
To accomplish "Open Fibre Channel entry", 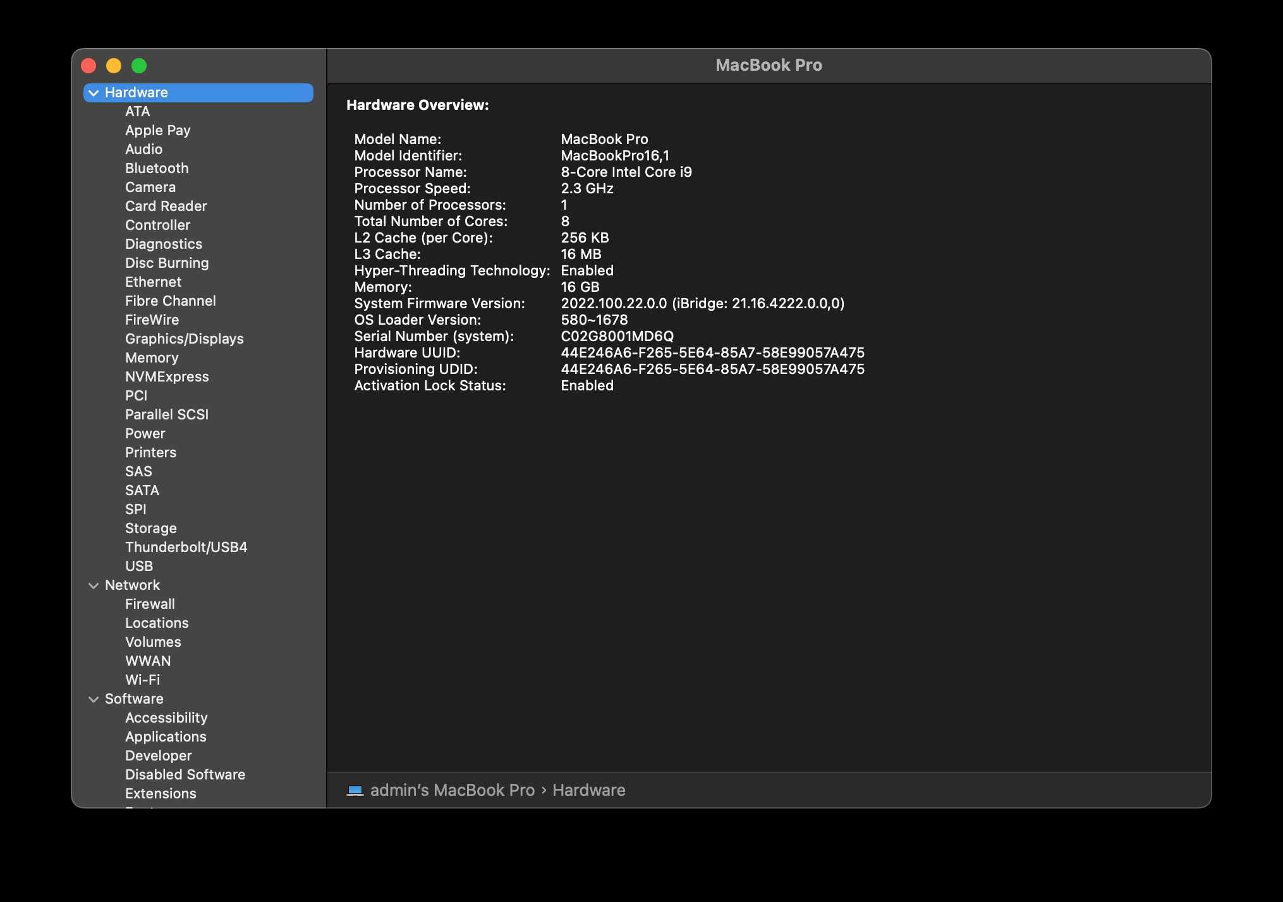I will click(x=170, y=301).
